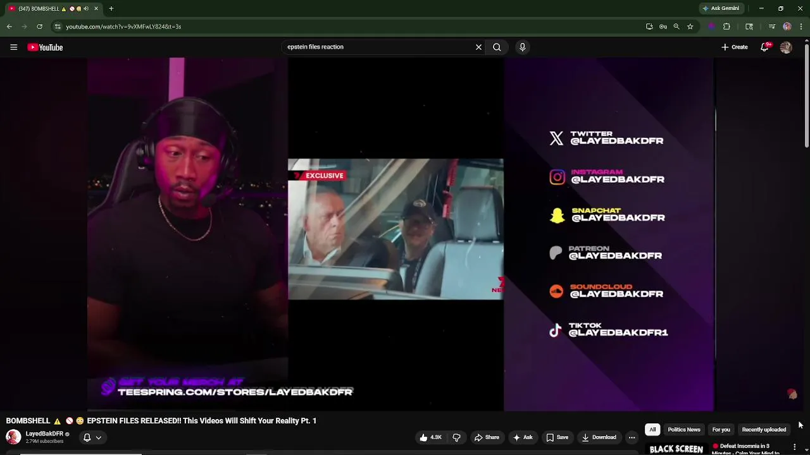Screen dimensions: 810x455
Task: Open a new browser tab
Action: (x=111, y=9)
